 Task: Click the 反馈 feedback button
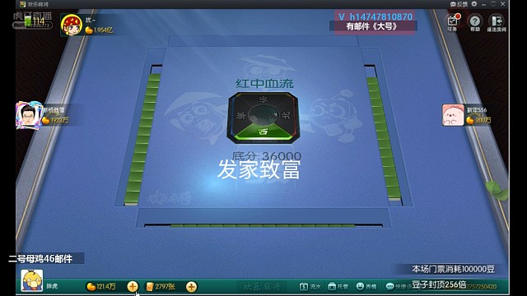(x=459, y=4)
